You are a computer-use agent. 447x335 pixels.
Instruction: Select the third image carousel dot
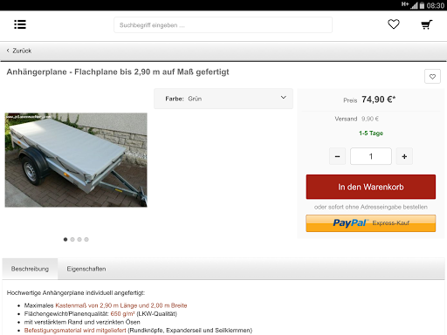(79, 239)
